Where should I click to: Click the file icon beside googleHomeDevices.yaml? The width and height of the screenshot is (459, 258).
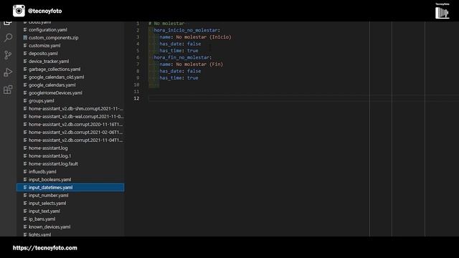25,93
